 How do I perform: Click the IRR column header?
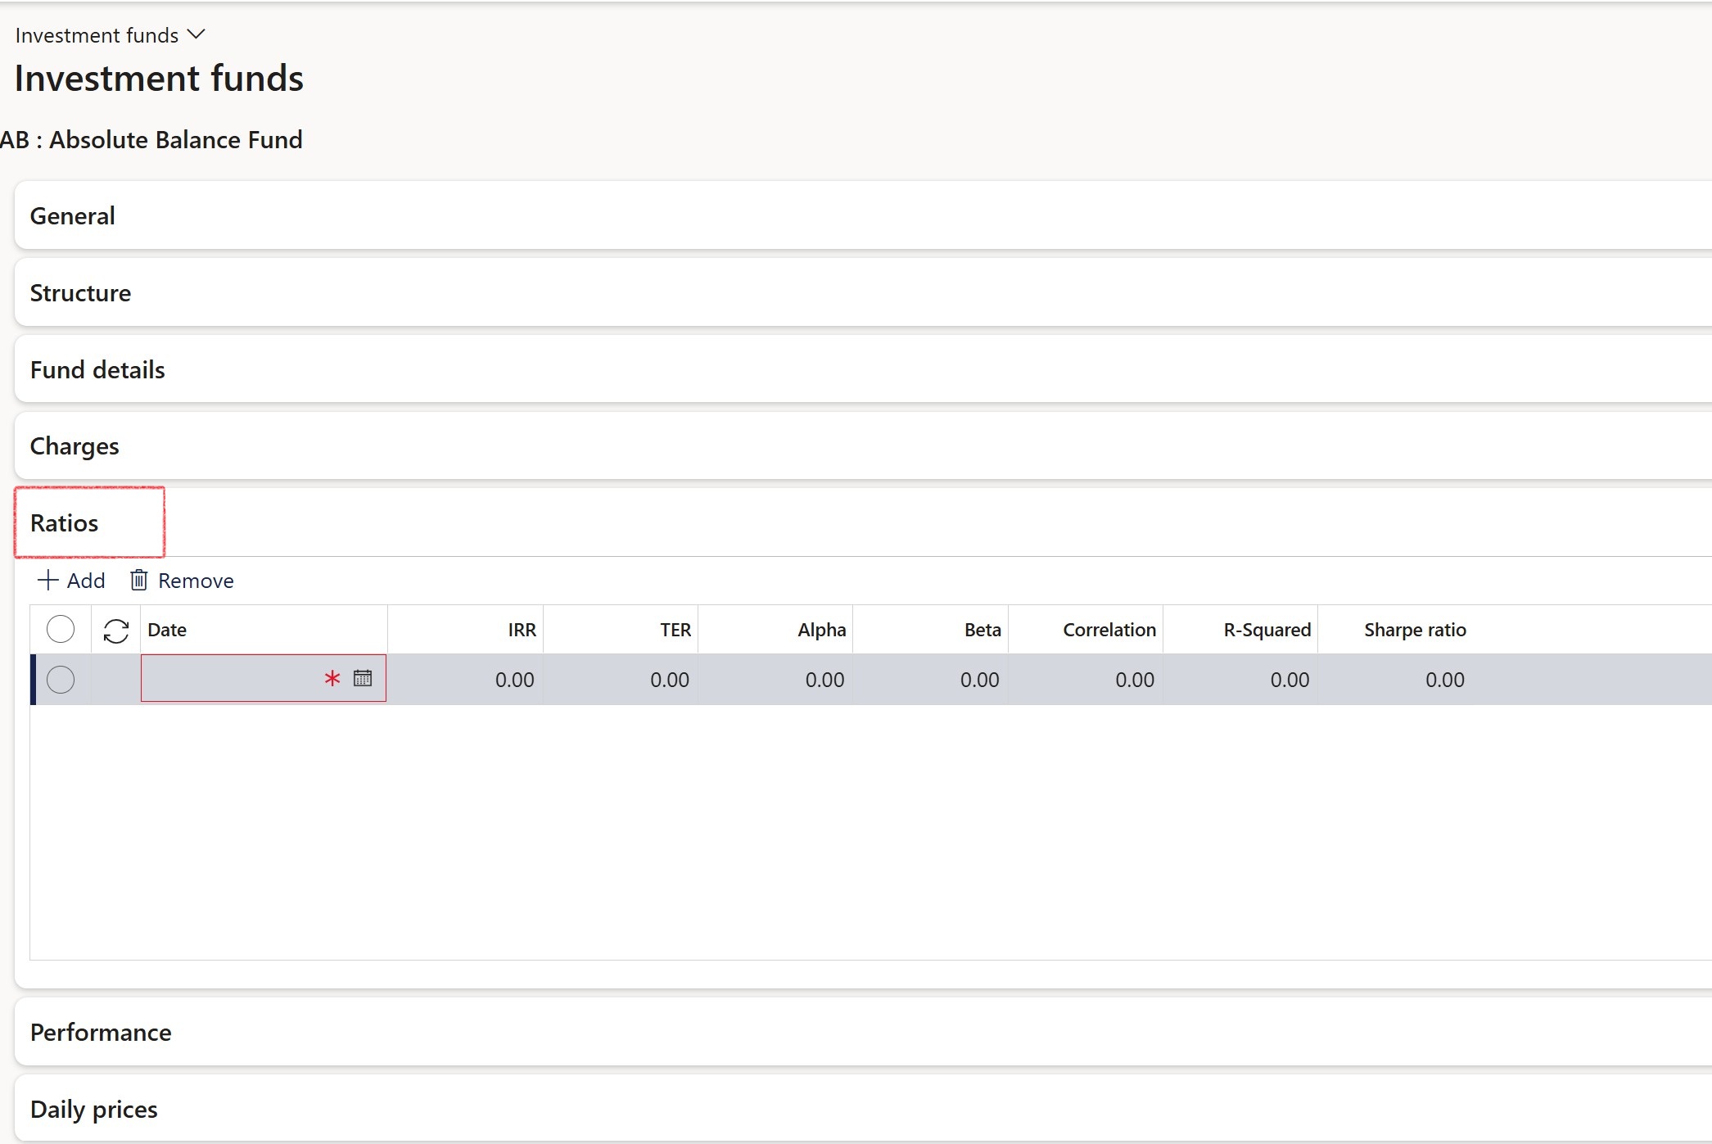tap(465, 630)
